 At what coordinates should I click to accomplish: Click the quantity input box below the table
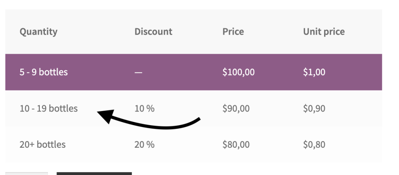(26, 173)
